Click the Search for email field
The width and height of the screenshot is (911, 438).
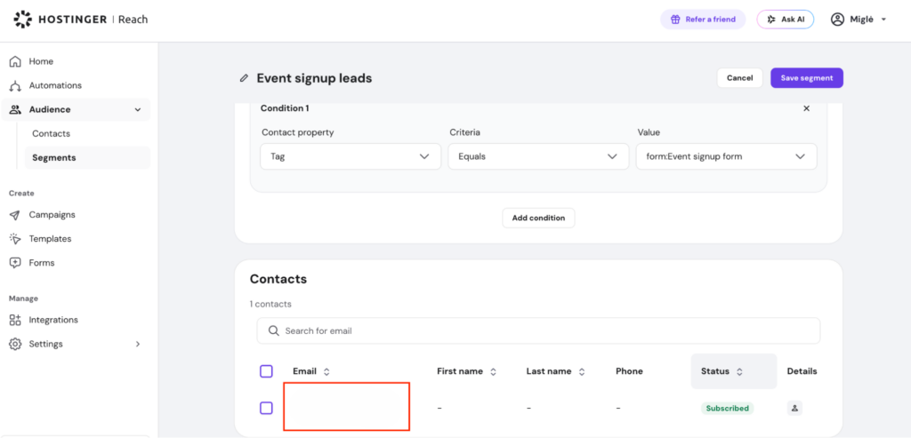538,330
